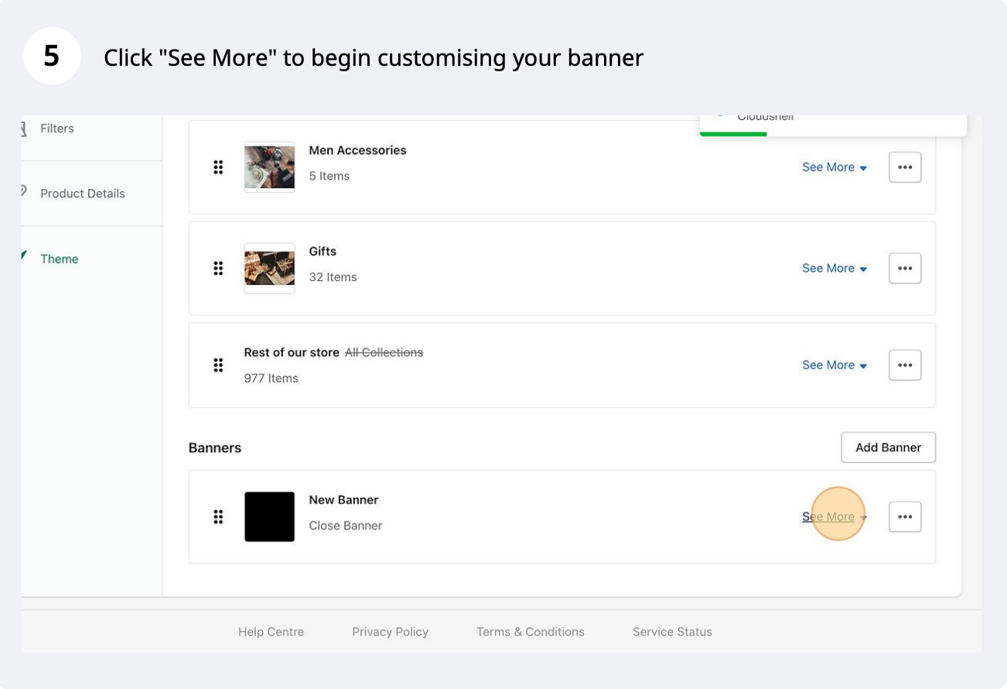Click the "Close Banner" subtitle text
This screenshot has height=689, width=1007.
(346, 526)
